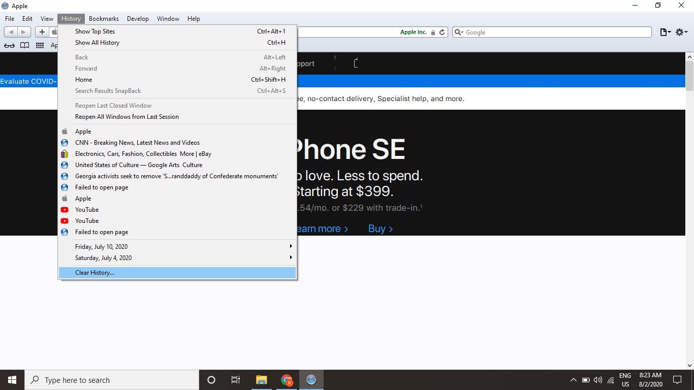The height and width of the screenshot is (390, 694).
Task: Click the Cortana circle icon
Action: coord(211,380)
